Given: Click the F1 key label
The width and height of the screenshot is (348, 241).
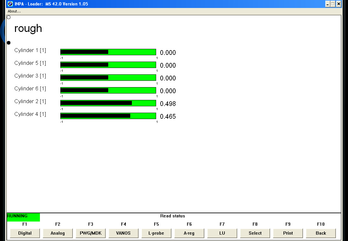Looking at the screenshot, I should pos(25,224).
